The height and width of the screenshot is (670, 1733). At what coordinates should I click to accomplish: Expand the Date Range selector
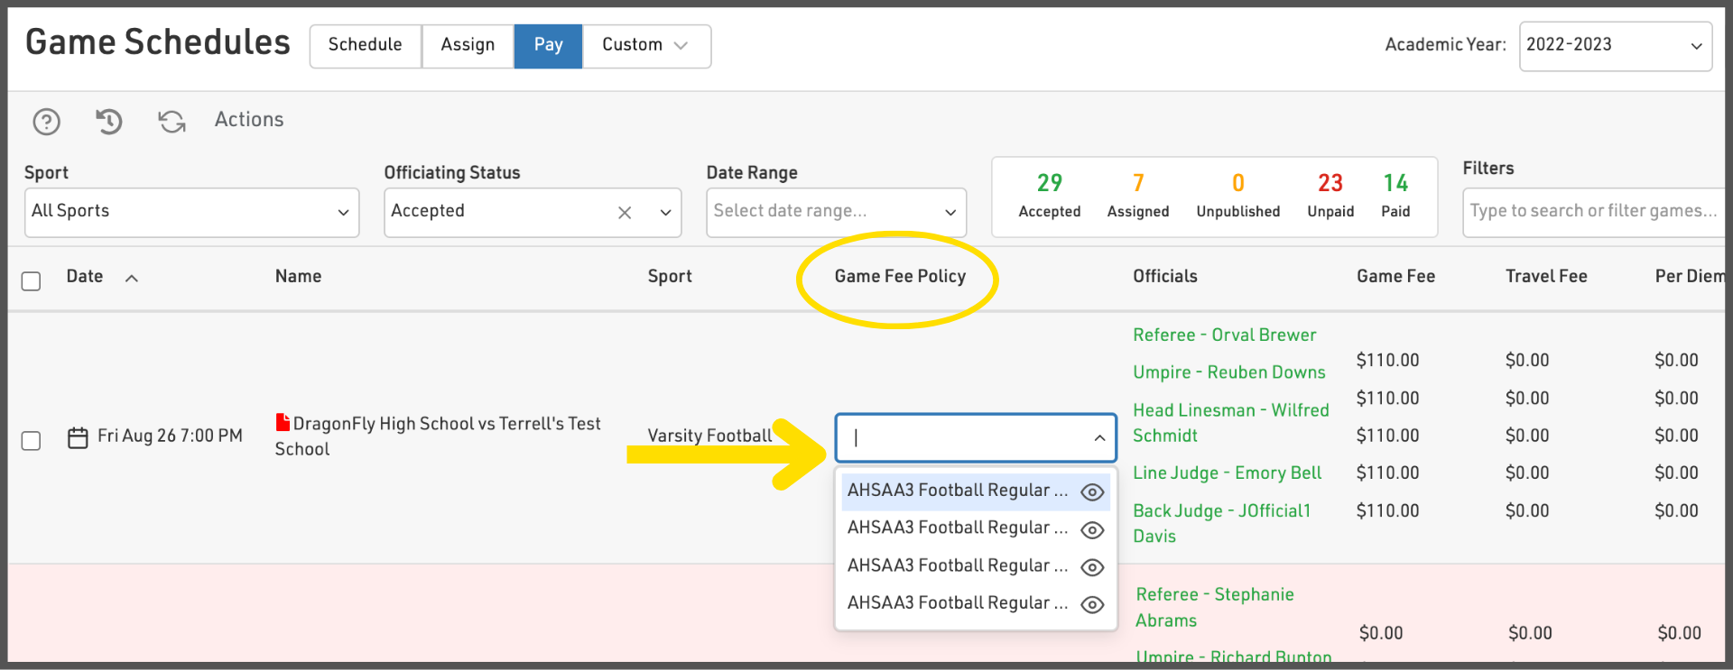coord(835,212)
